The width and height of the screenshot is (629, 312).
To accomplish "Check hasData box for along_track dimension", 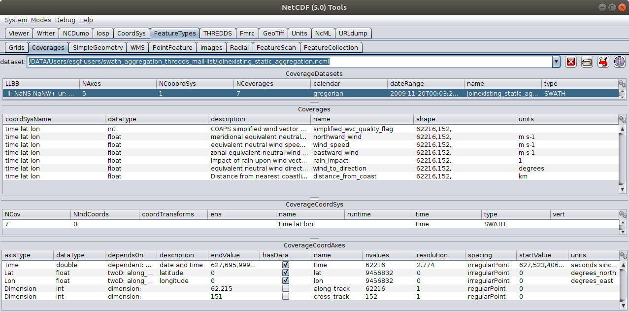I will [x=286, y=289].
